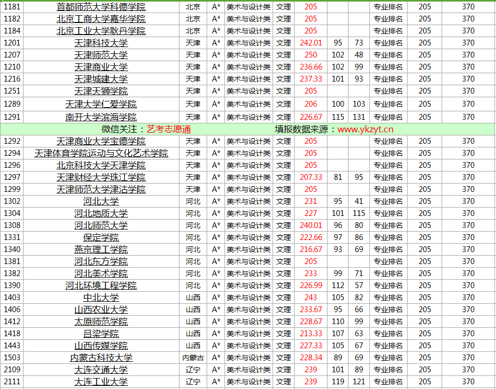
Task: Open the 天津大学仁爱学院 link
Action: coord(101,104)
